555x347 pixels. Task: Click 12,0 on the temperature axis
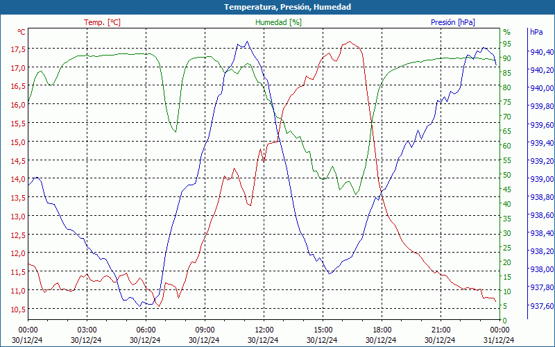(18, 253)
